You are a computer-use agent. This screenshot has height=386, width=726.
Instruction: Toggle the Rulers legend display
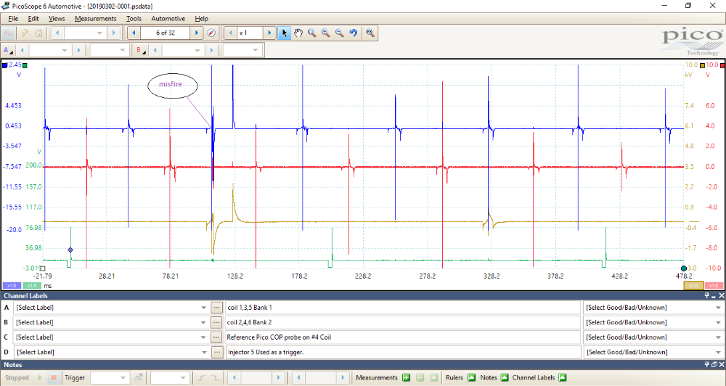(x=471, y=377)
